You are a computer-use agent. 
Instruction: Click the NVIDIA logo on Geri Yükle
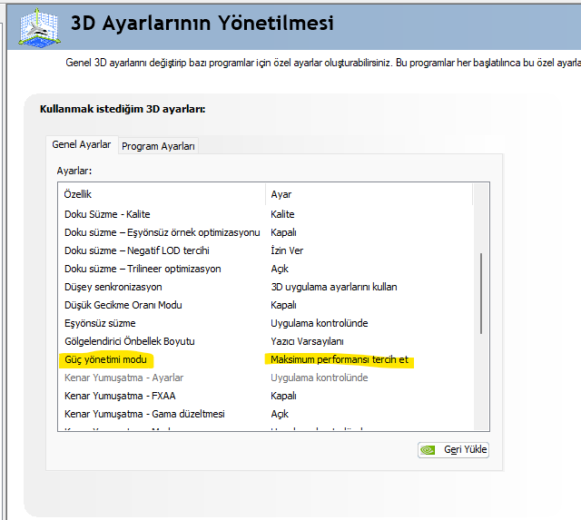coord(428,450)
